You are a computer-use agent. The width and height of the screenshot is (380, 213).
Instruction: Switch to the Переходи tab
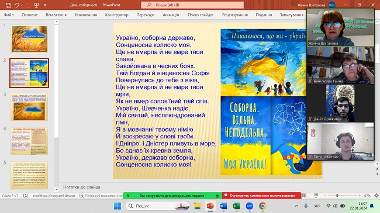point(145,15)
